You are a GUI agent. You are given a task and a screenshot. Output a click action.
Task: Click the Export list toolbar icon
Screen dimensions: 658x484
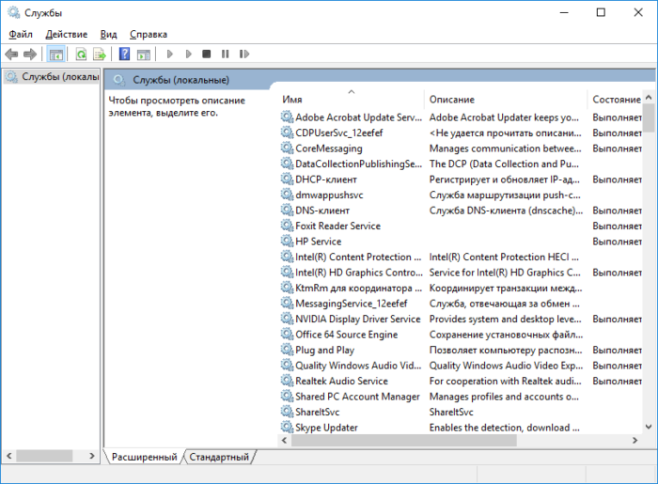(x=100, y=55)
